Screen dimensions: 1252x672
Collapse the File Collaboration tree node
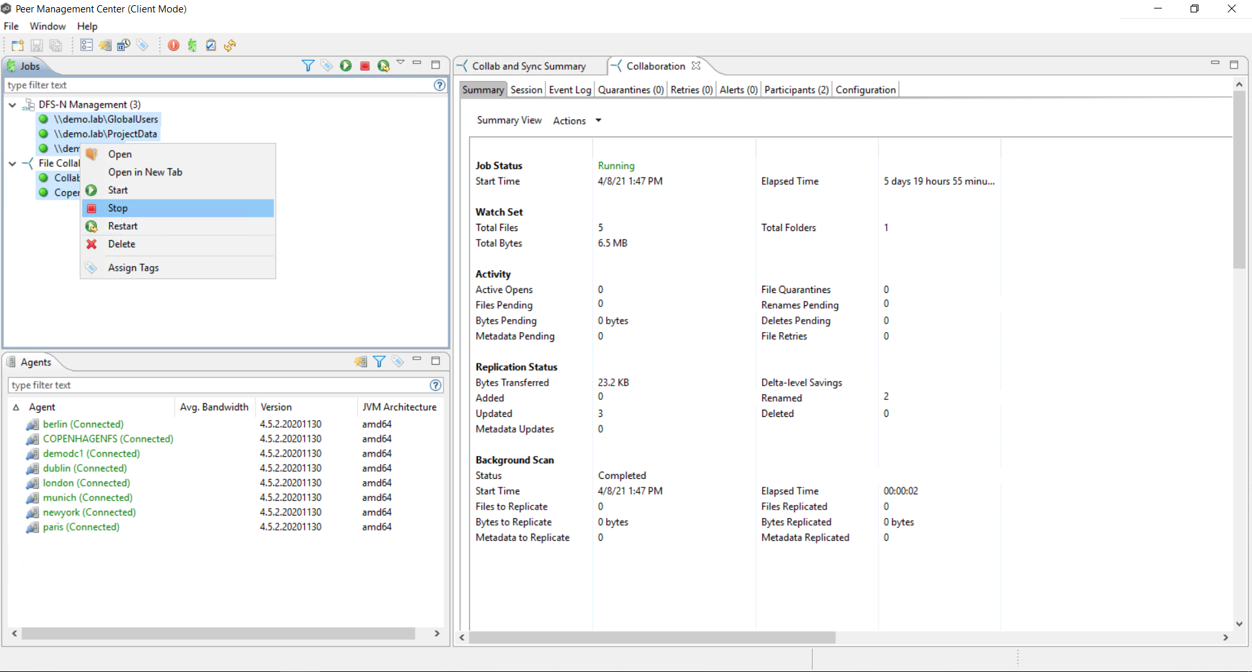coord(12,164)
